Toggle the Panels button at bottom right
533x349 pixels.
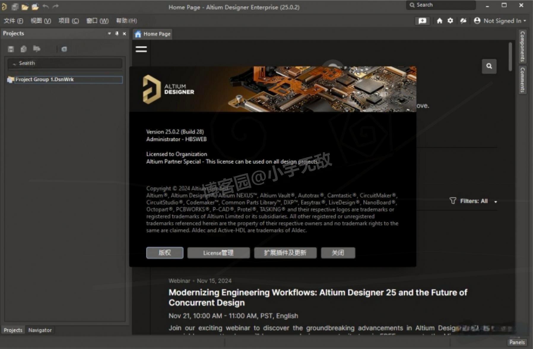[x=517, y=342]
